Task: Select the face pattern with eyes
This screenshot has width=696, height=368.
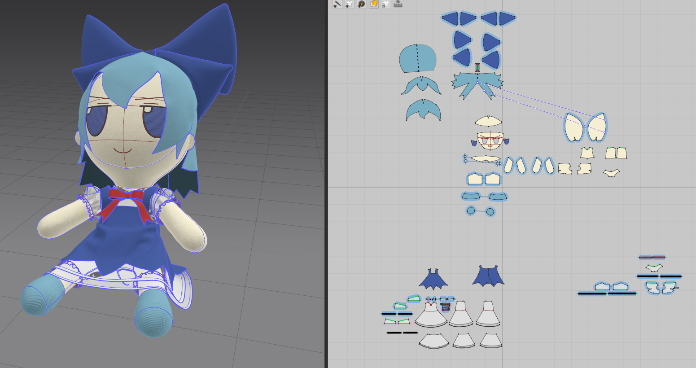Action: [490, 140]
